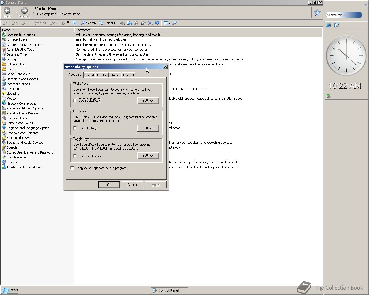
Task: Open StickyKeys Settings button
Action: tap(148, 101)
